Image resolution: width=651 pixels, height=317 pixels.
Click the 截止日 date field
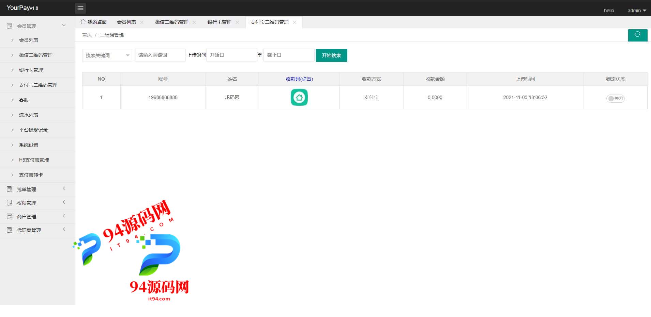tap(289, 55)
